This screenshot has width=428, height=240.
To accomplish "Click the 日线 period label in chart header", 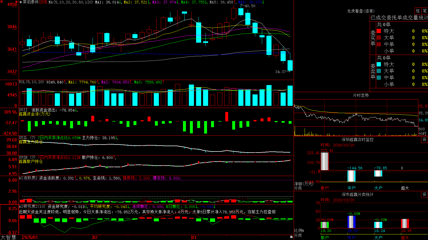I will [43, 2].
